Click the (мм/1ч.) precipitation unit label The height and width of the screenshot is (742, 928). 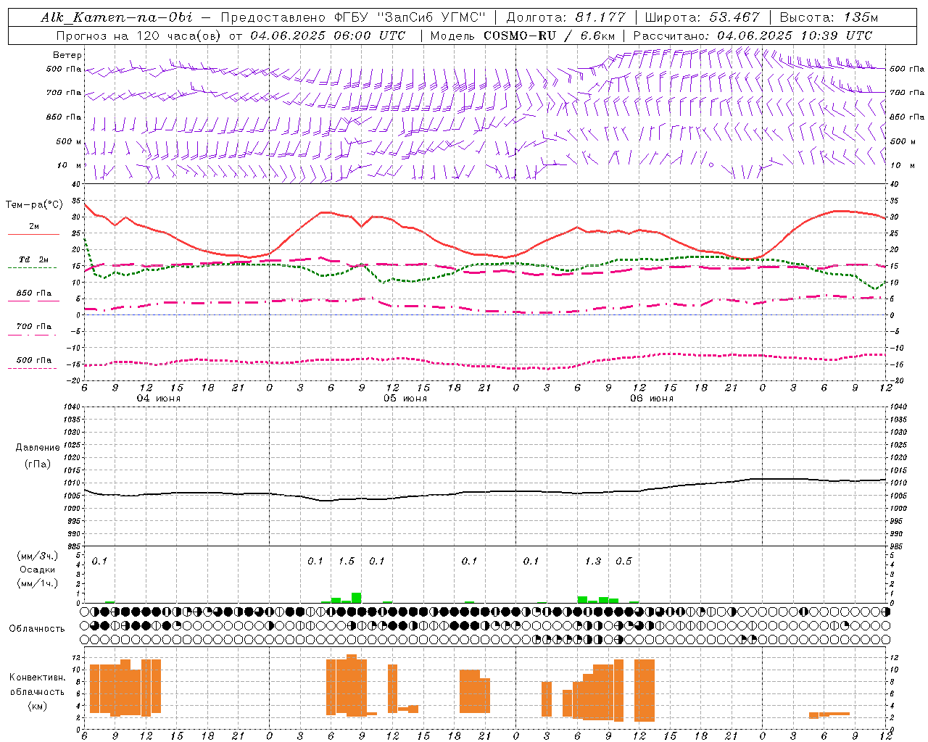click(x=37, y=583)
